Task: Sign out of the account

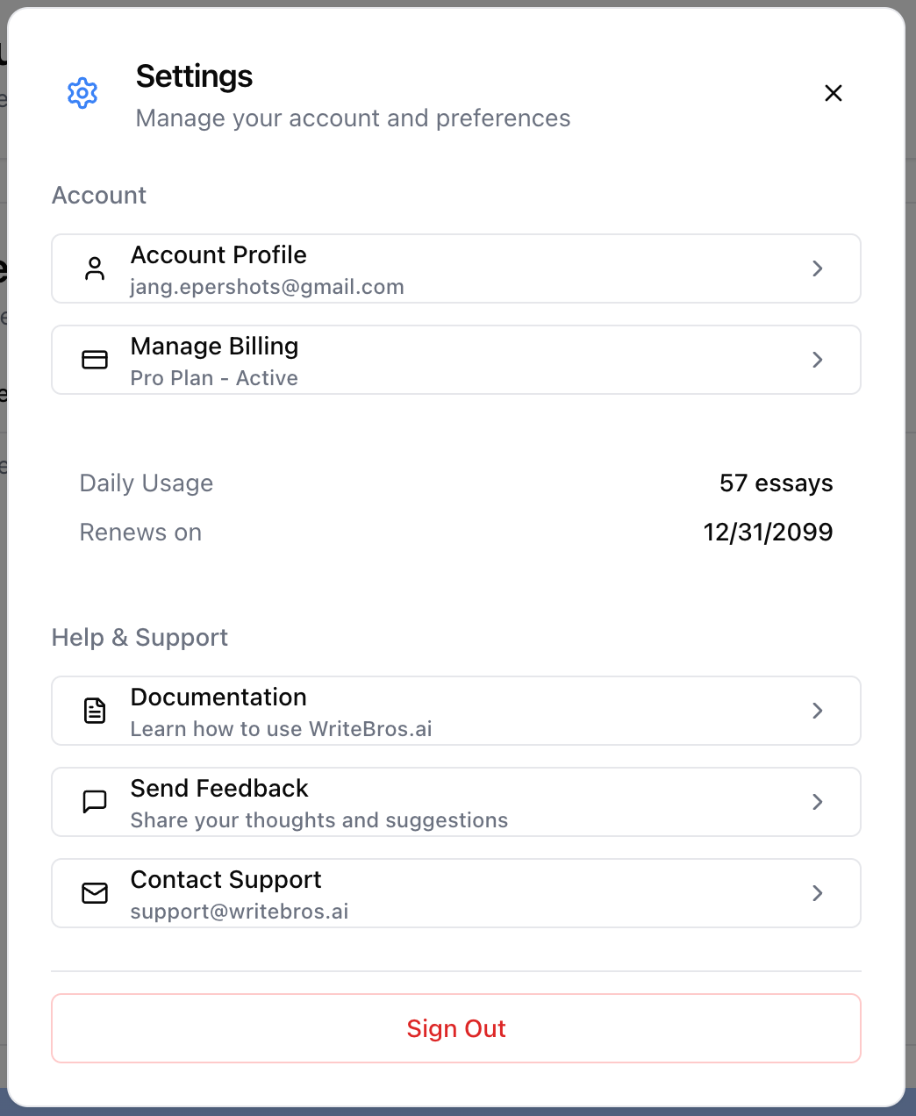Action: point(456,1028)
